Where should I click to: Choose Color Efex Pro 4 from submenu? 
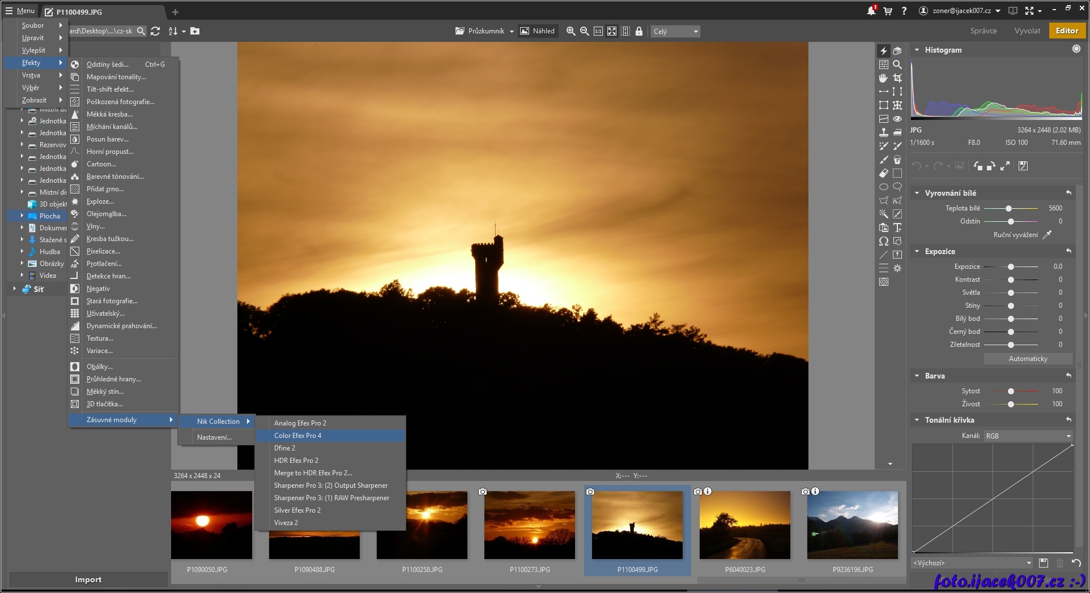[x=297, y=436]
